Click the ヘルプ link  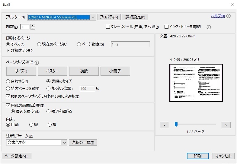[218, 16]
